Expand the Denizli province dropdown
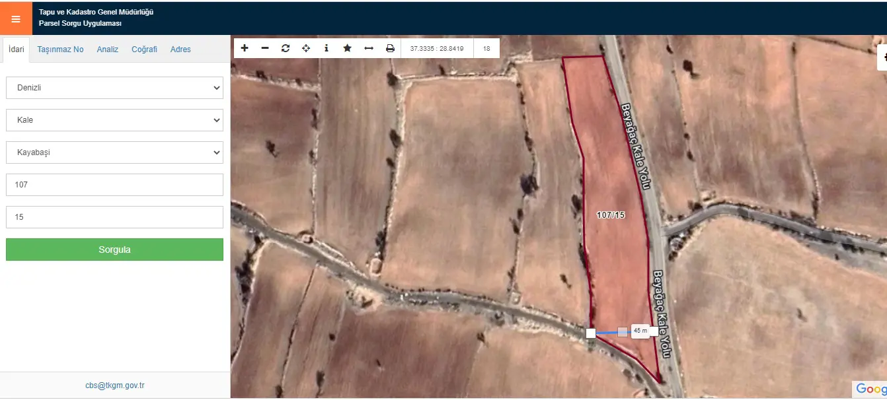This screenshot has width=887, height=400. (114, 88)
